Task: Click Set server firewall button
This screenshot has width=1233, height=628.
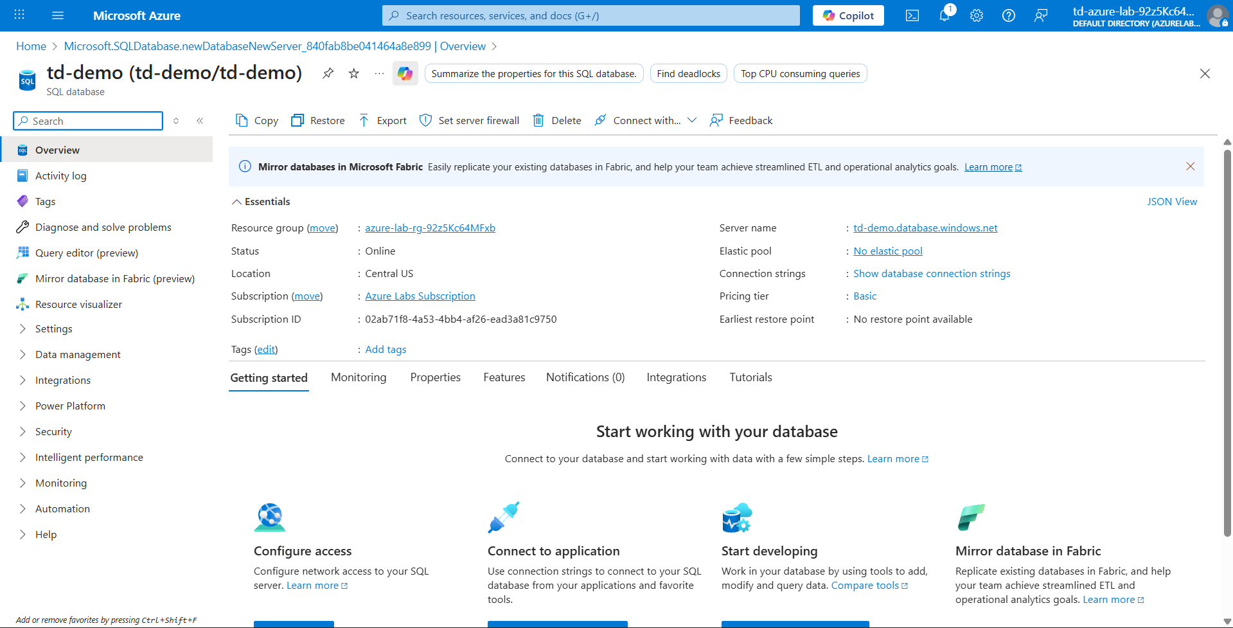Action: tap(470, 120)
